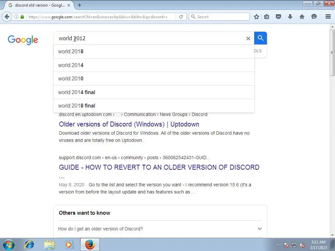Go to the Firefox home page icon
Image resolution: width=335 pixels, height=251 pixels.
tap(302, 17)
